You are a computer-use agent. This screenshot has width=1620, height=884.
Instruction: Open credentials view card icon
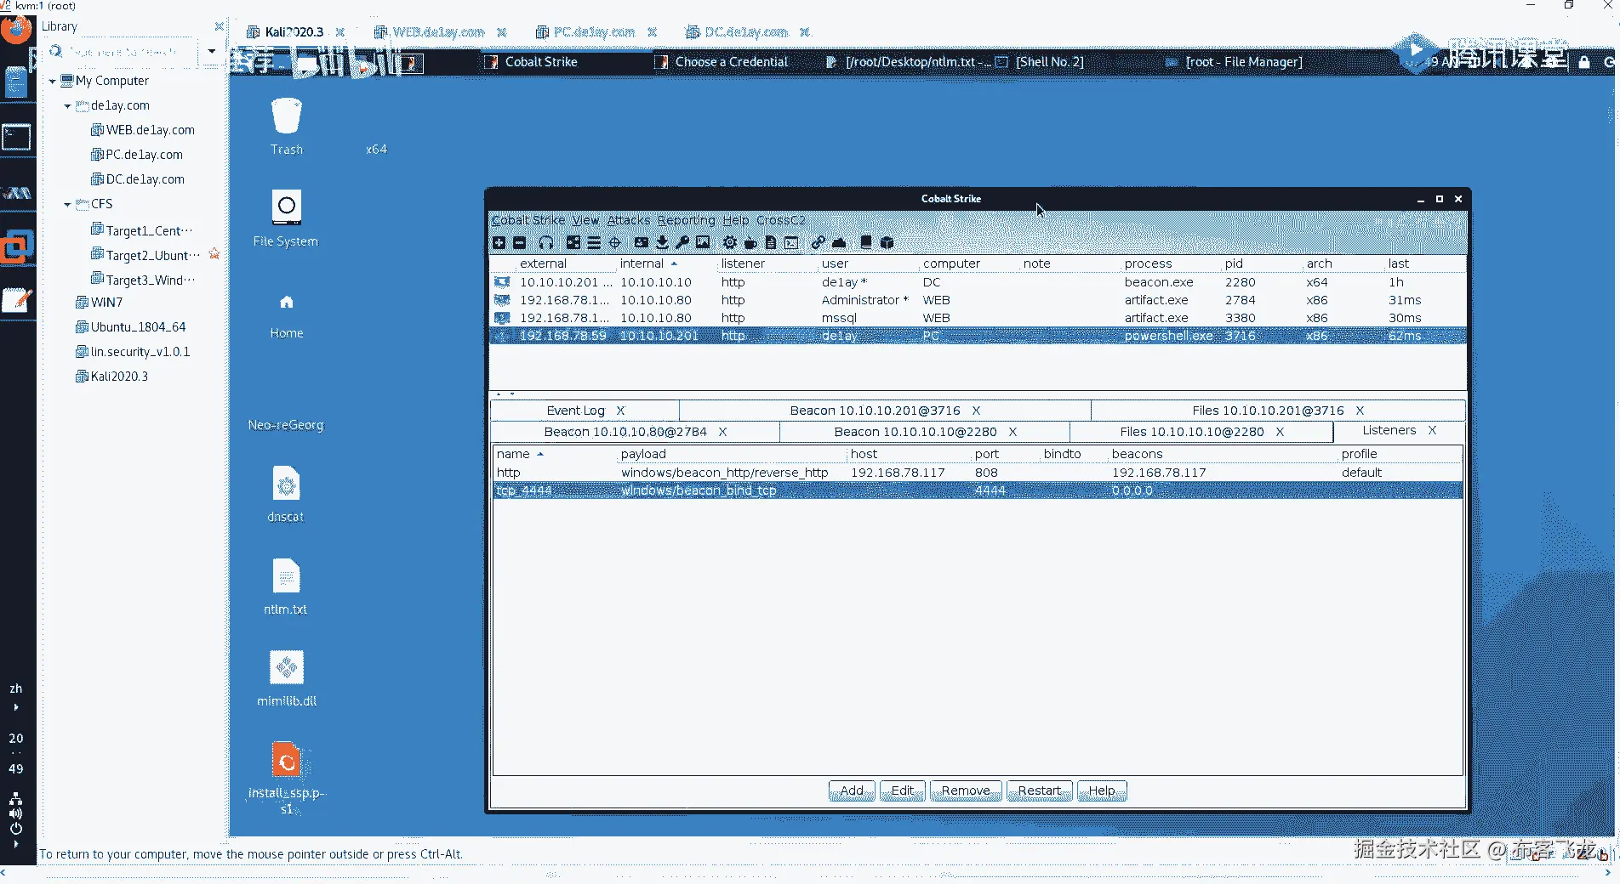(x=642, y=243)
